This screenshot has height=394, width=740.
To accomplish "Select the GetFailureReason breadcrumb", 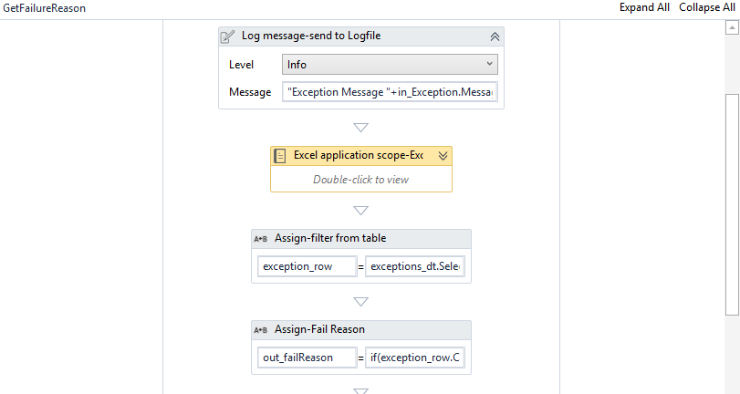I will 46,7.
